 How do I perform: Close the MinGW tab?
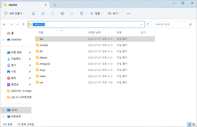pyautogui.click(x=45, y=5)
